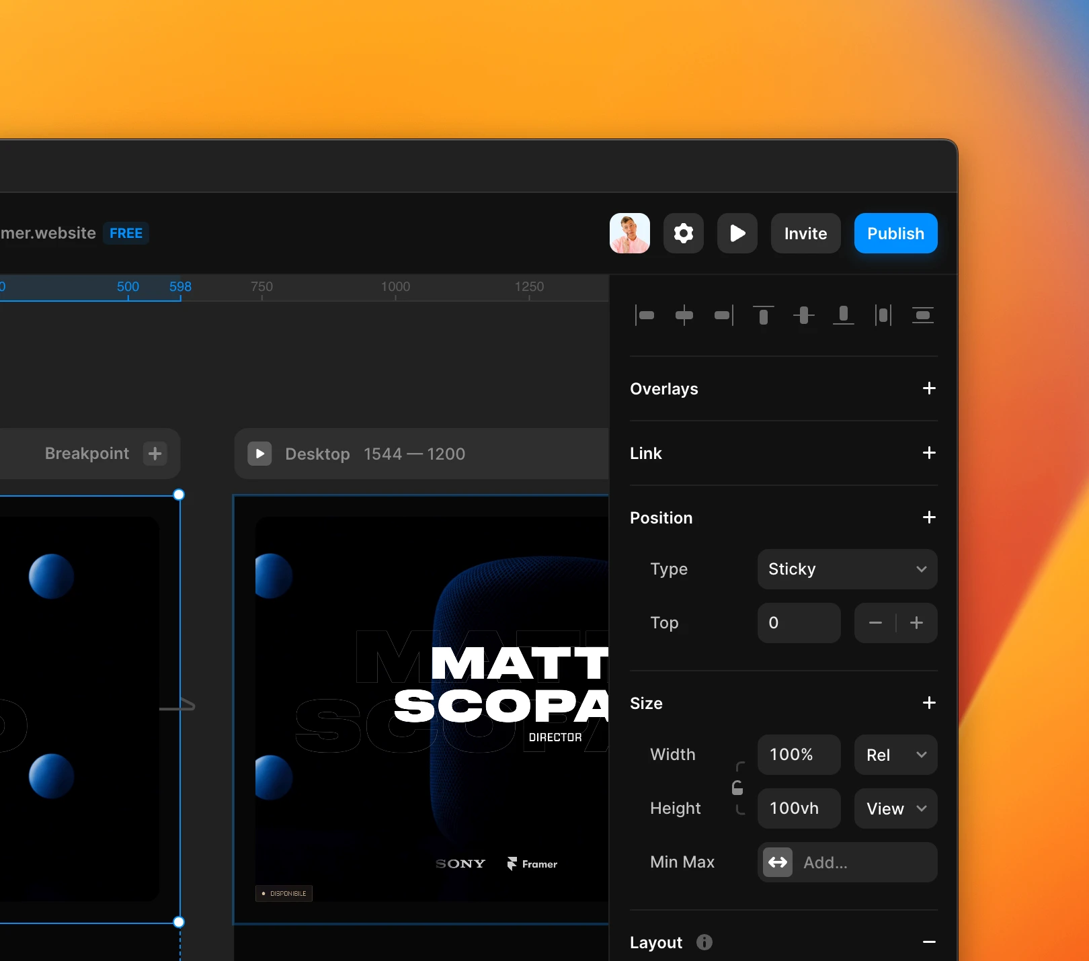Edit the Height 100vh field
Viewport: 1089px width, 961px height.
[799, 808]
